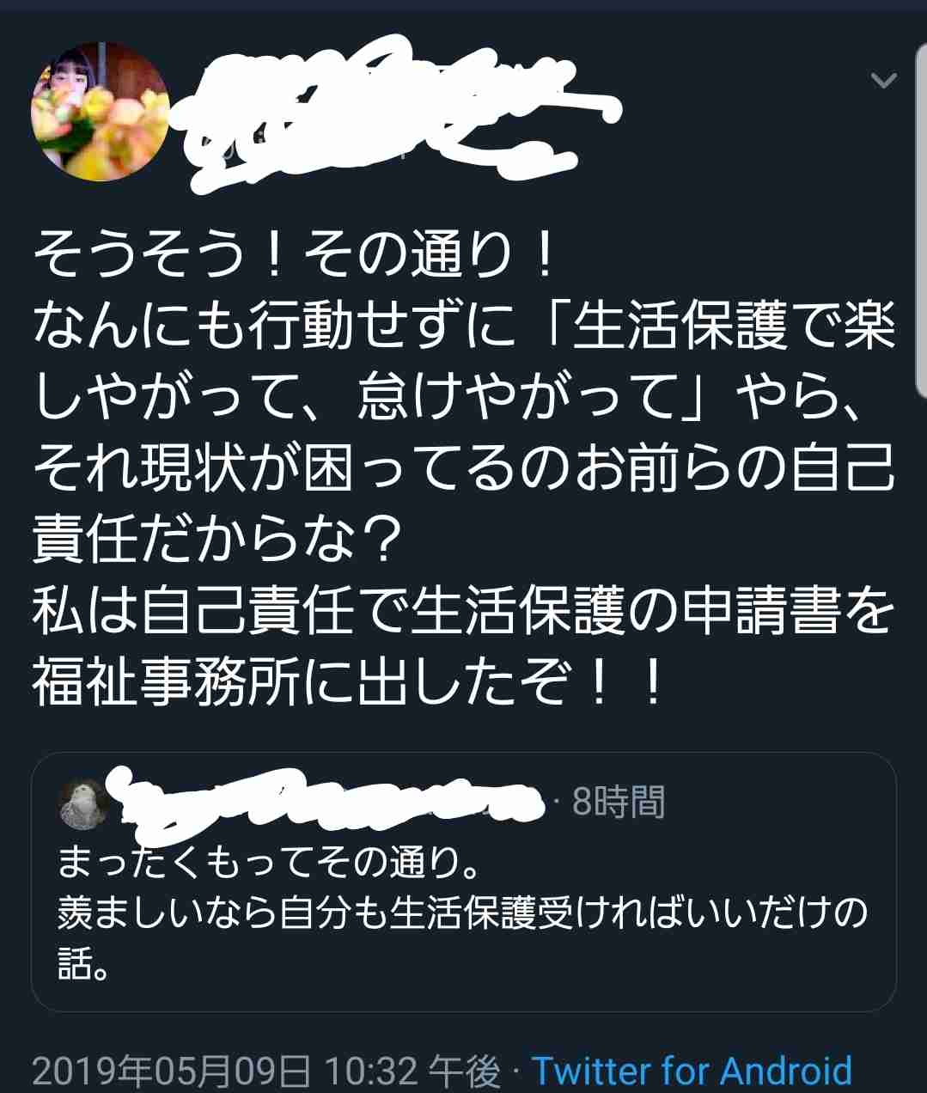Open the Twitter for Android source link
Screen dimensions: 927x1093
[692, 1072]
